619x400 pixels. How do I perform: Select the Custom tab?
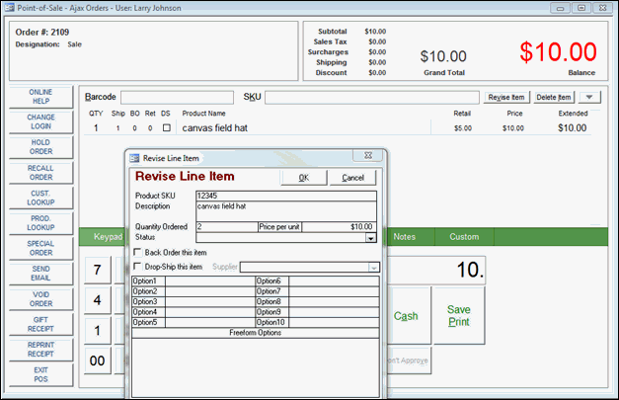[464, 237]
